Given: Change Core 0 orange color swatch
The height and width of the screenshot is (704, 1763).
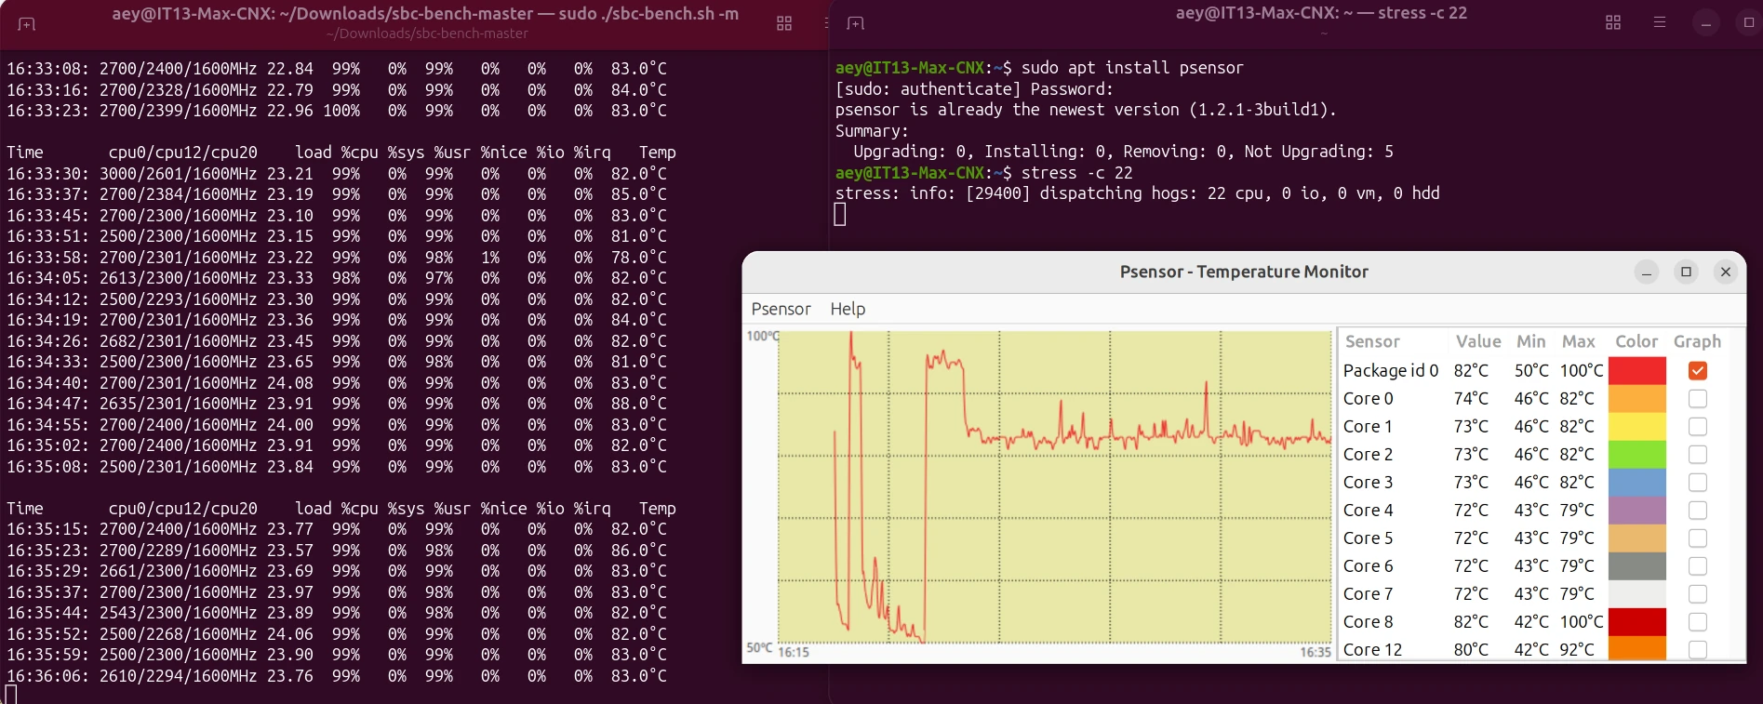Looking at the screenshot, I should [x=1637, y=398].
